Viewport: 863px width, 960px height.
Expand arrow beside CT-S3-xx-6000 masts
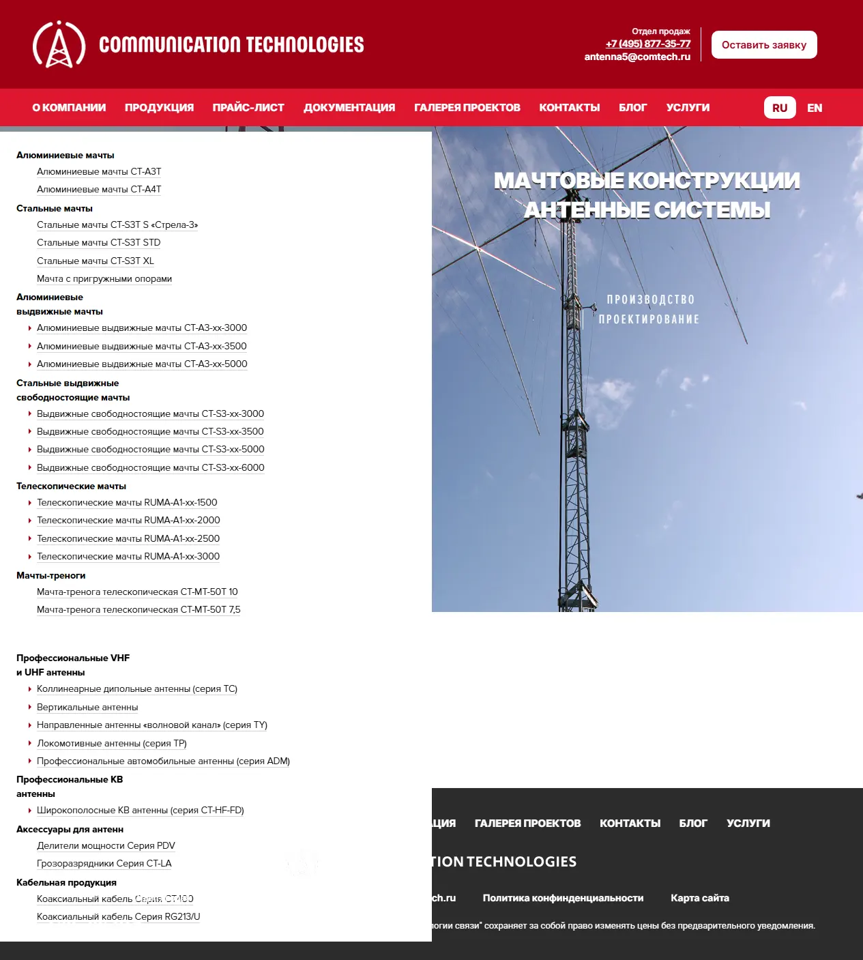(30, 468)
